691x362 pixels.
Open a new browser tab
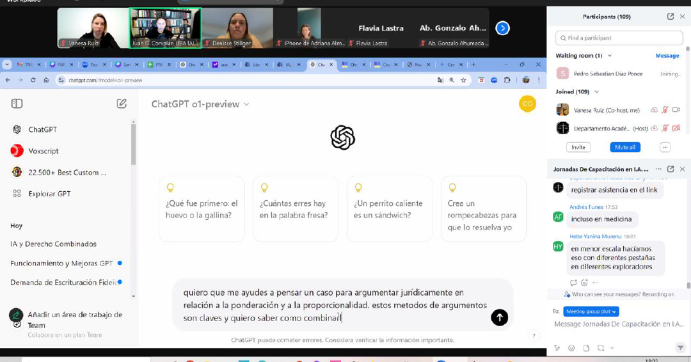click(473, 65)
